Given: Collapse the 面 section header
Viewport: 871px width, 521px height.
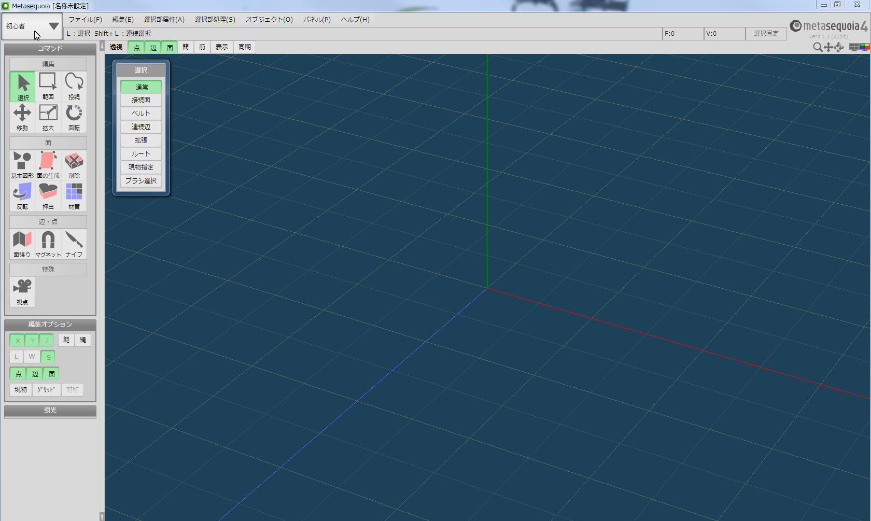Looking at the screenshot, I should pyautogui.click(x=48, y=143).
